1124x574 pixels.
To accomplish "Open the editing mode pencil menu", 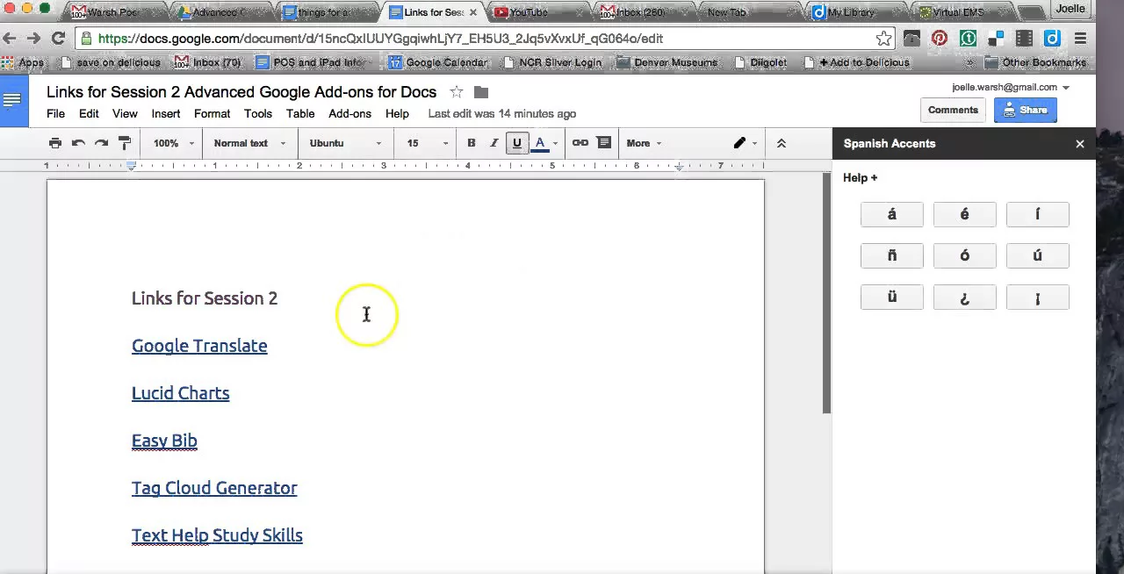I will click(x=746, y=143).
